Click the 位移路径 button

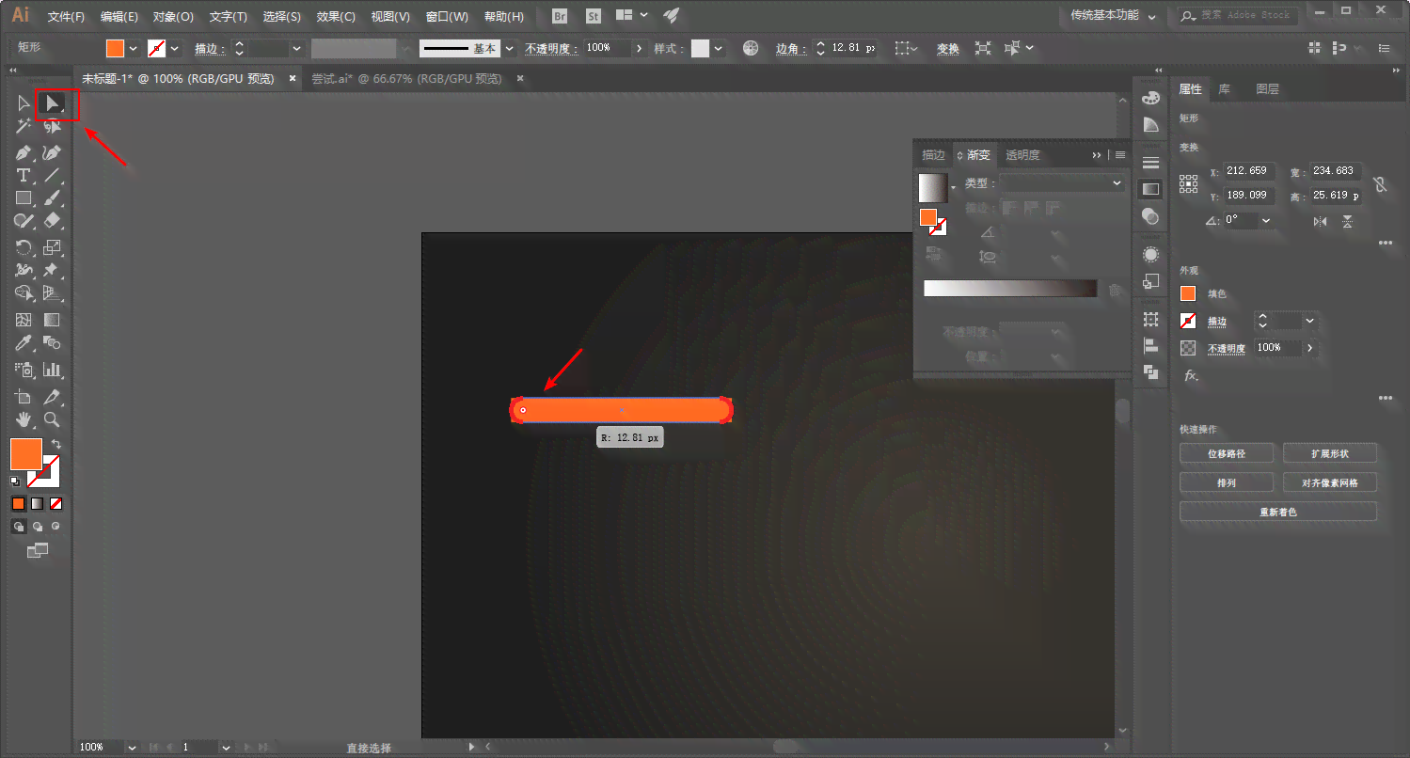tap(1227, 453)
